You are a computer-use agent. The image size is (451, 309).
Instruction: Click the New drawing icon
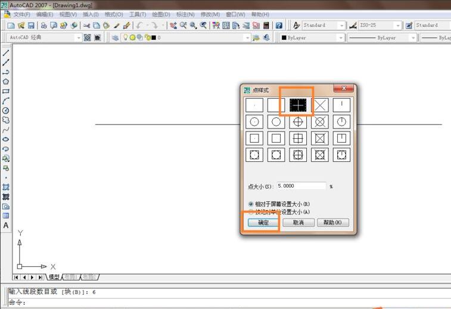tap(11, 26)
